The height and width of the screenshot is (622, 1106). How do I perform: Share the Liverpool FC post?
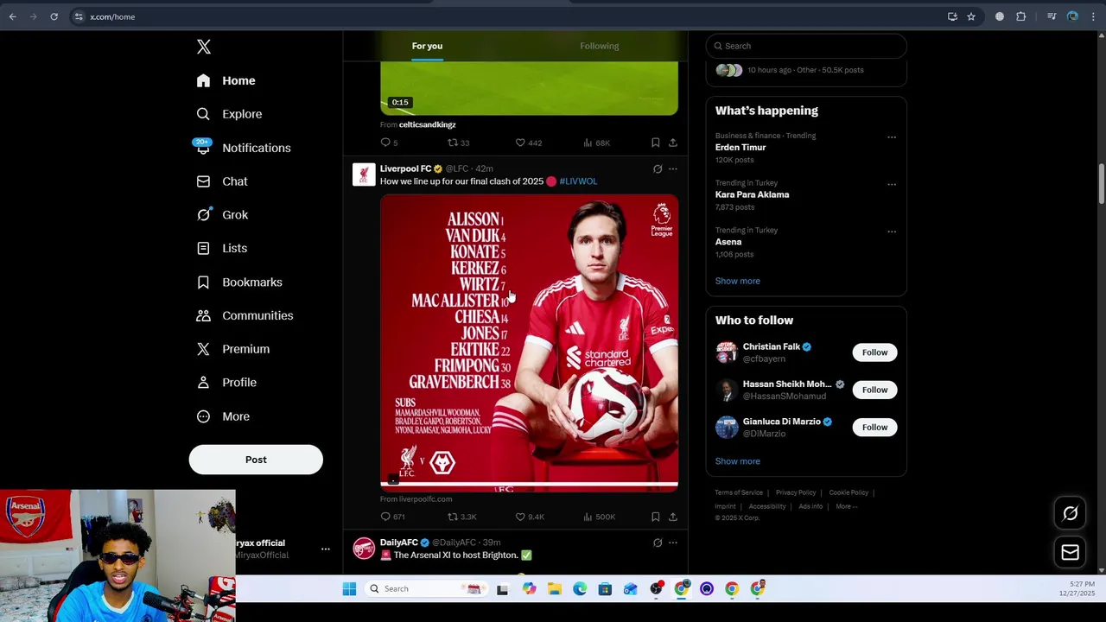[x=672, y=517]
